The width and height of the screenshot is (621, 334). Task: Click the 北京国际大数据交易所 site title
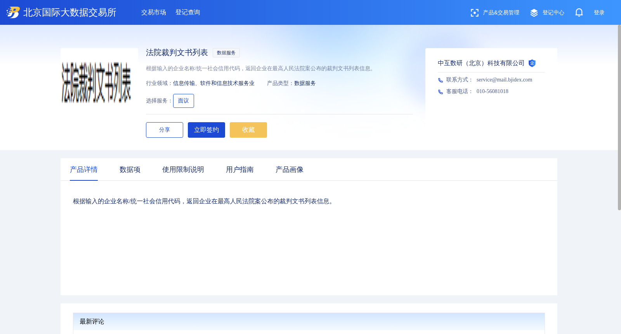point(70,12)
